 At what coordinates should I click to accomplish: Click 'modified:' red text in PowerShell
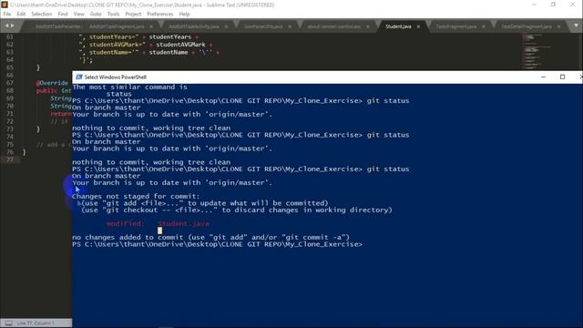tap(125, 223)
